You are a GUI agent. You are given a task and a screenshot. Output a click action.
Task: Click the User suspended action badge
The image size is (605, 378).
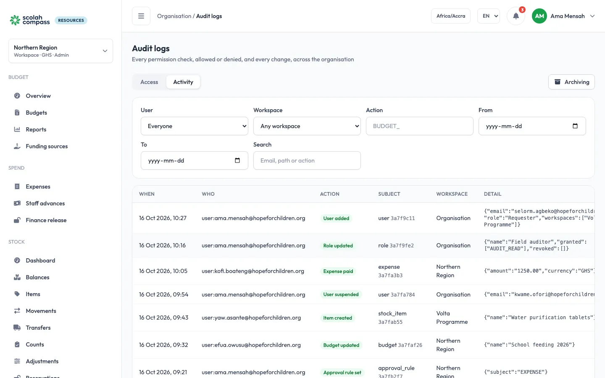click(341, 294)
